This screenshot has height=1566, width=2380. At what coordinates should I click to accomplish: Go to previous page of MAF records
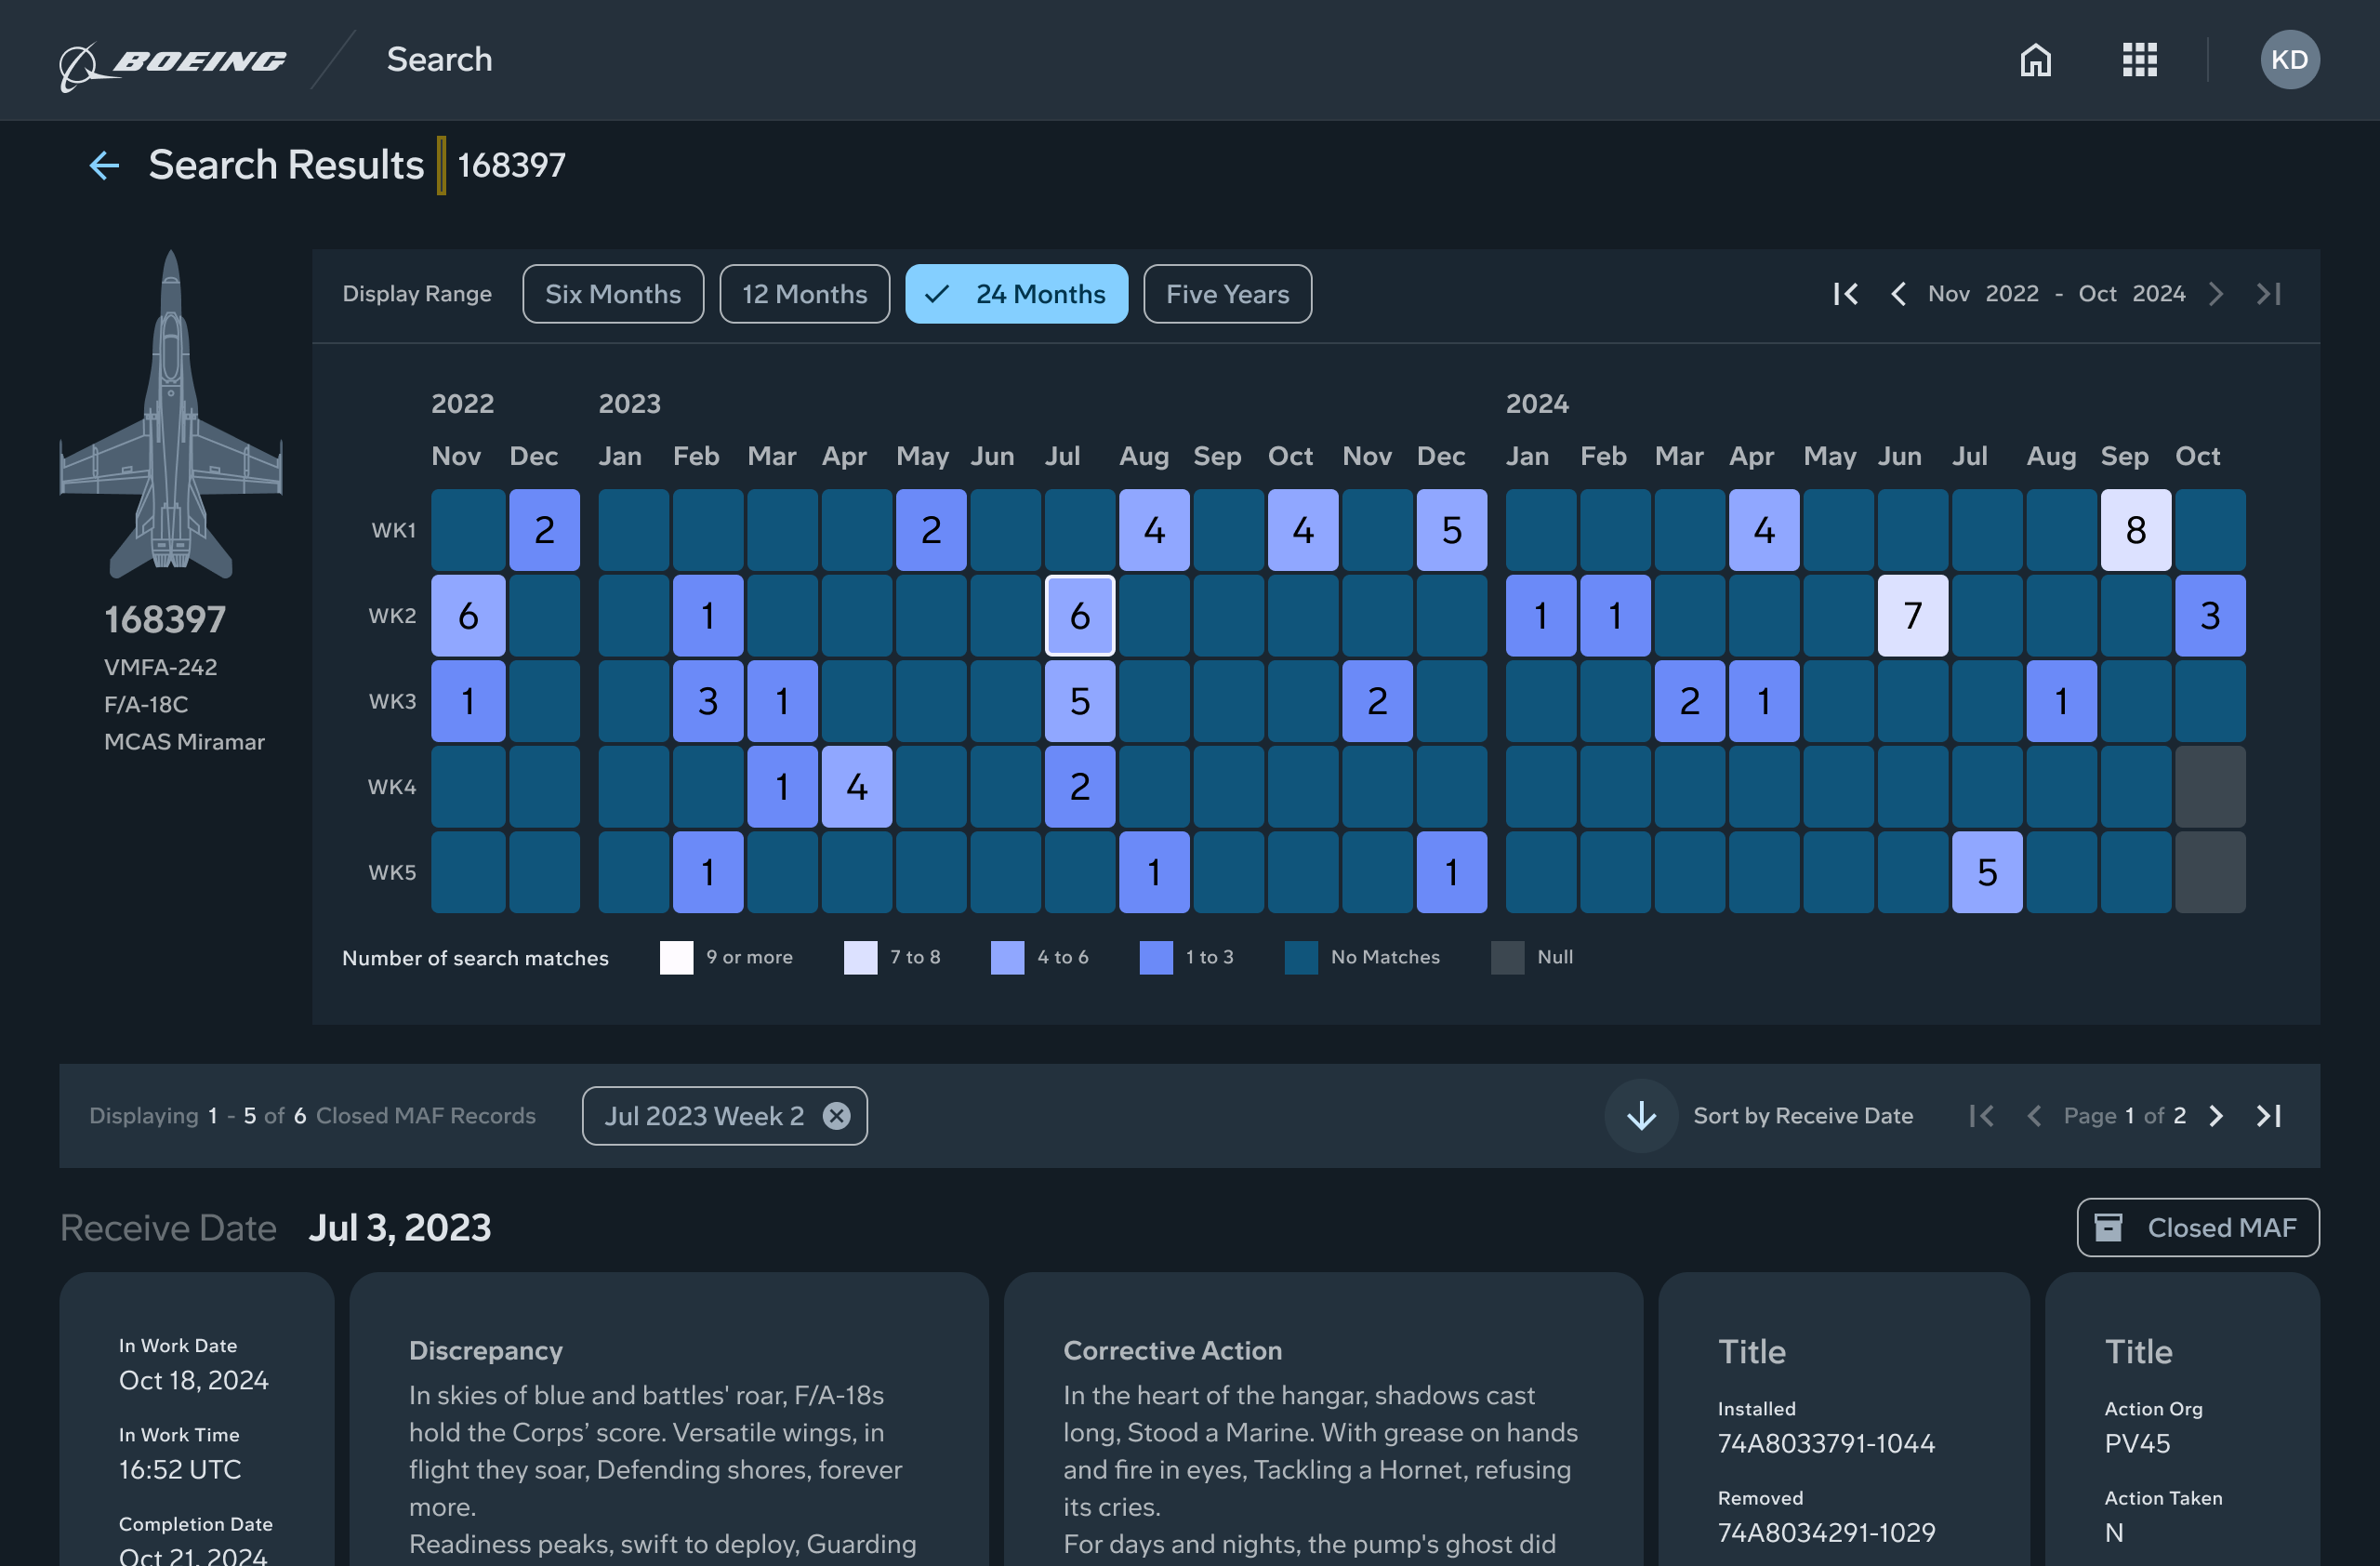point(2033,1116)
